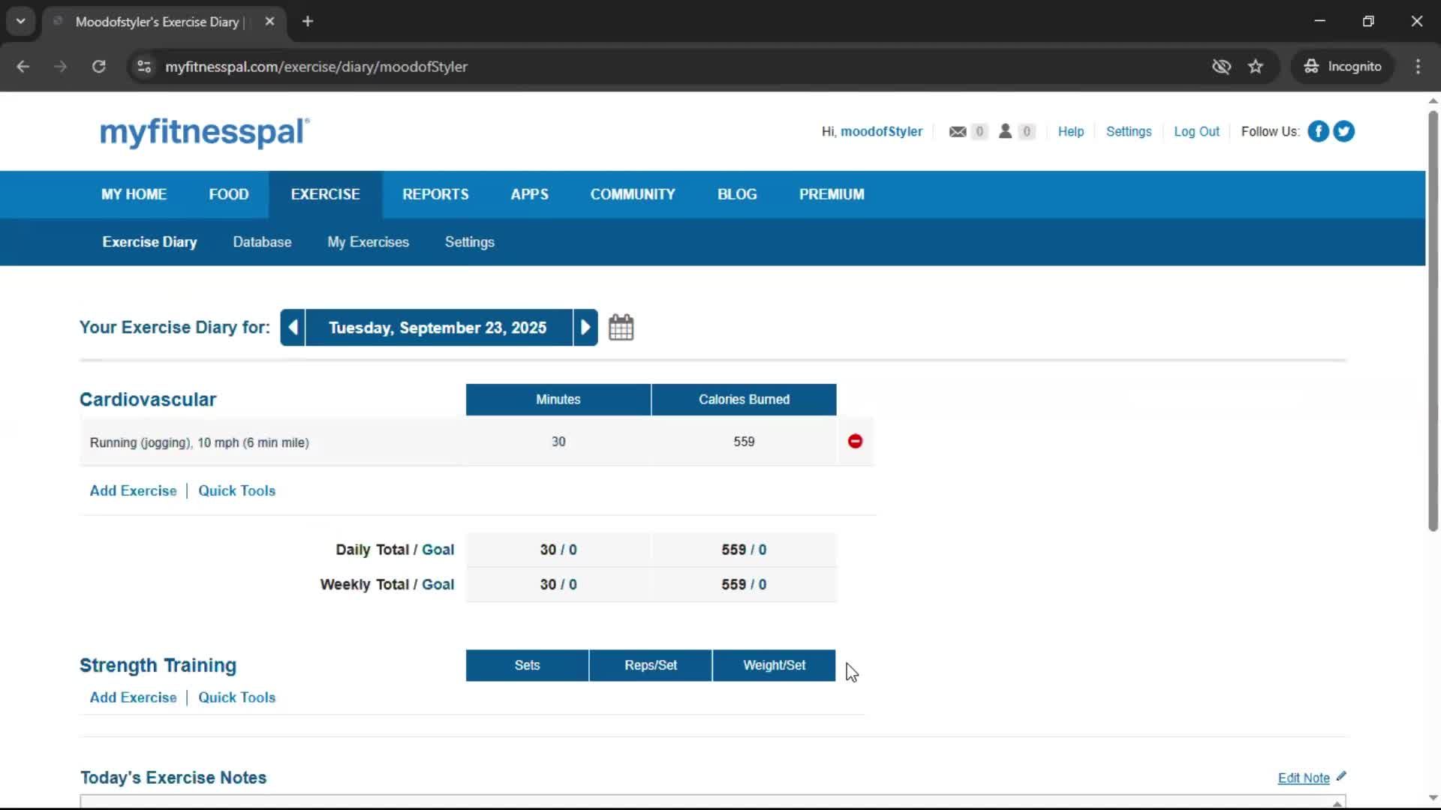Image resolution: width=1441 pixels, height=810 pixels.
Task: Open the Facebook follow icon
Action: click(x=1318, y=131)
